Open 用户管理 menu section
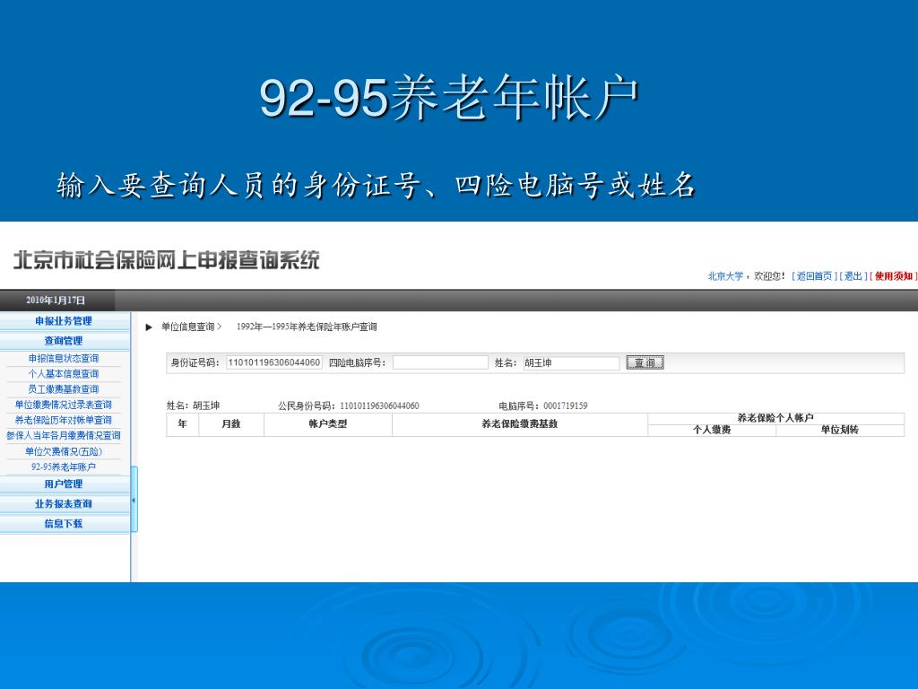Screen dimensions: 918x689 (64, 484)
